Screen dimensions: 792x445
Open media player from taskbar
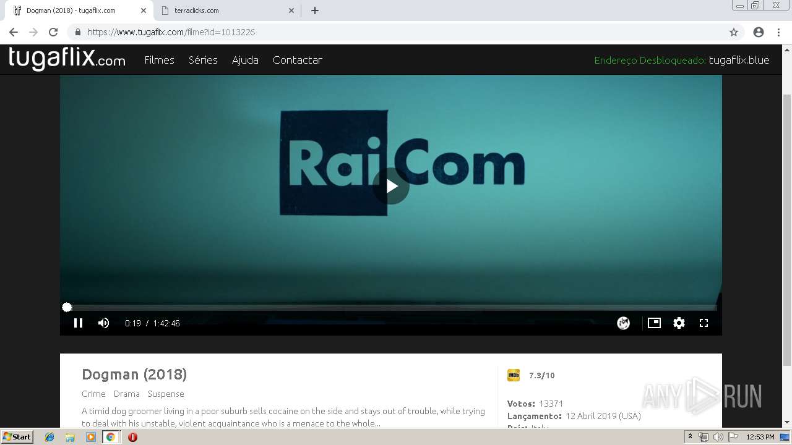click(x=91, y=437)
